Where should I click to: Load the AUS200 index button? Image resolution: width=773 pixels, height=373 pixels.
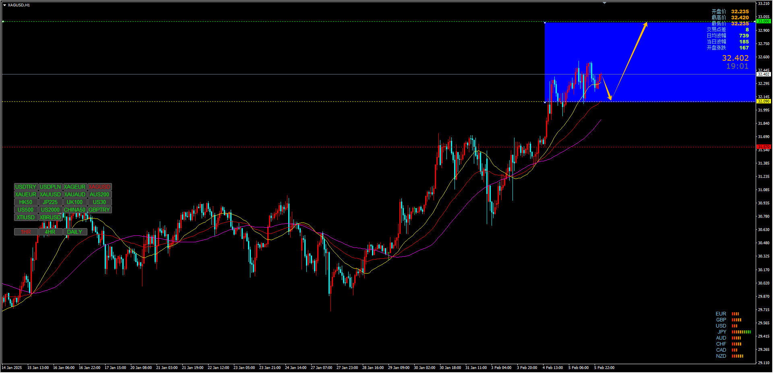(99, 194)
